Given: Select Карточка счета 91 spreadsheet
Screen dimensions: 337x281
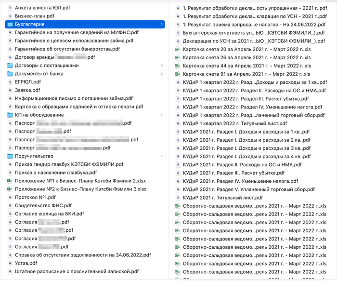Looking at the screenshot, I should click(x=246, y=74).
